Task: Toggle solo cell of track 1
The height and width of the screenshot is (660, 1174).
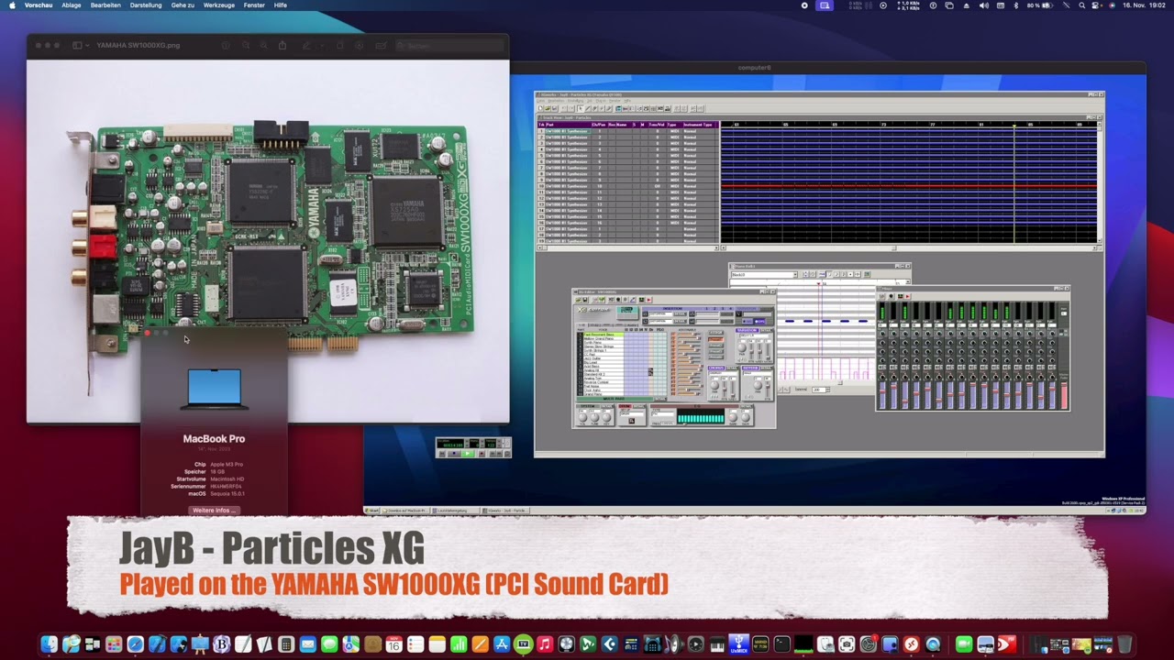Action: tap(636, 131)
